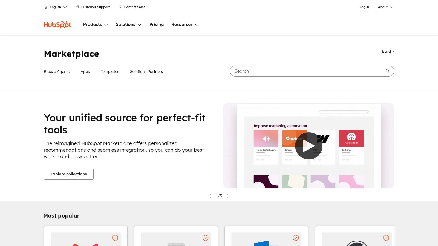Viewport: 438px width, 246px height.
Task: Click the Log in link
Action: click(364, 7)
